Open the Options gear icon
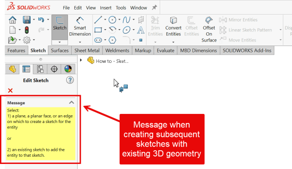Screen dimensions: 292x169 click(x=26, y=40)
